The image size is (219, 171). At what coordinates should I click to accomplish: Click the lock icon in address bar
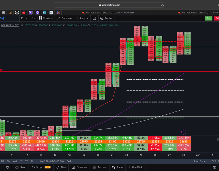pyautogui.click(x=100, y=5)
